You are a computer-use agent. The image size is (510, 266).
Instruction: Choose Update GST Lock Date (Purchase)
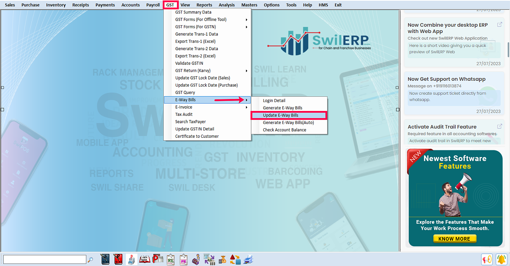(x=207, y=85)
